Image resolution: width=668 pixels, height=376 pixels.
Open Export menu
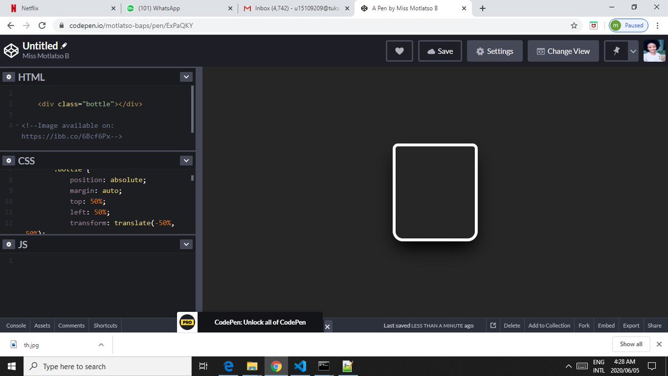click(x=631, y=325)
